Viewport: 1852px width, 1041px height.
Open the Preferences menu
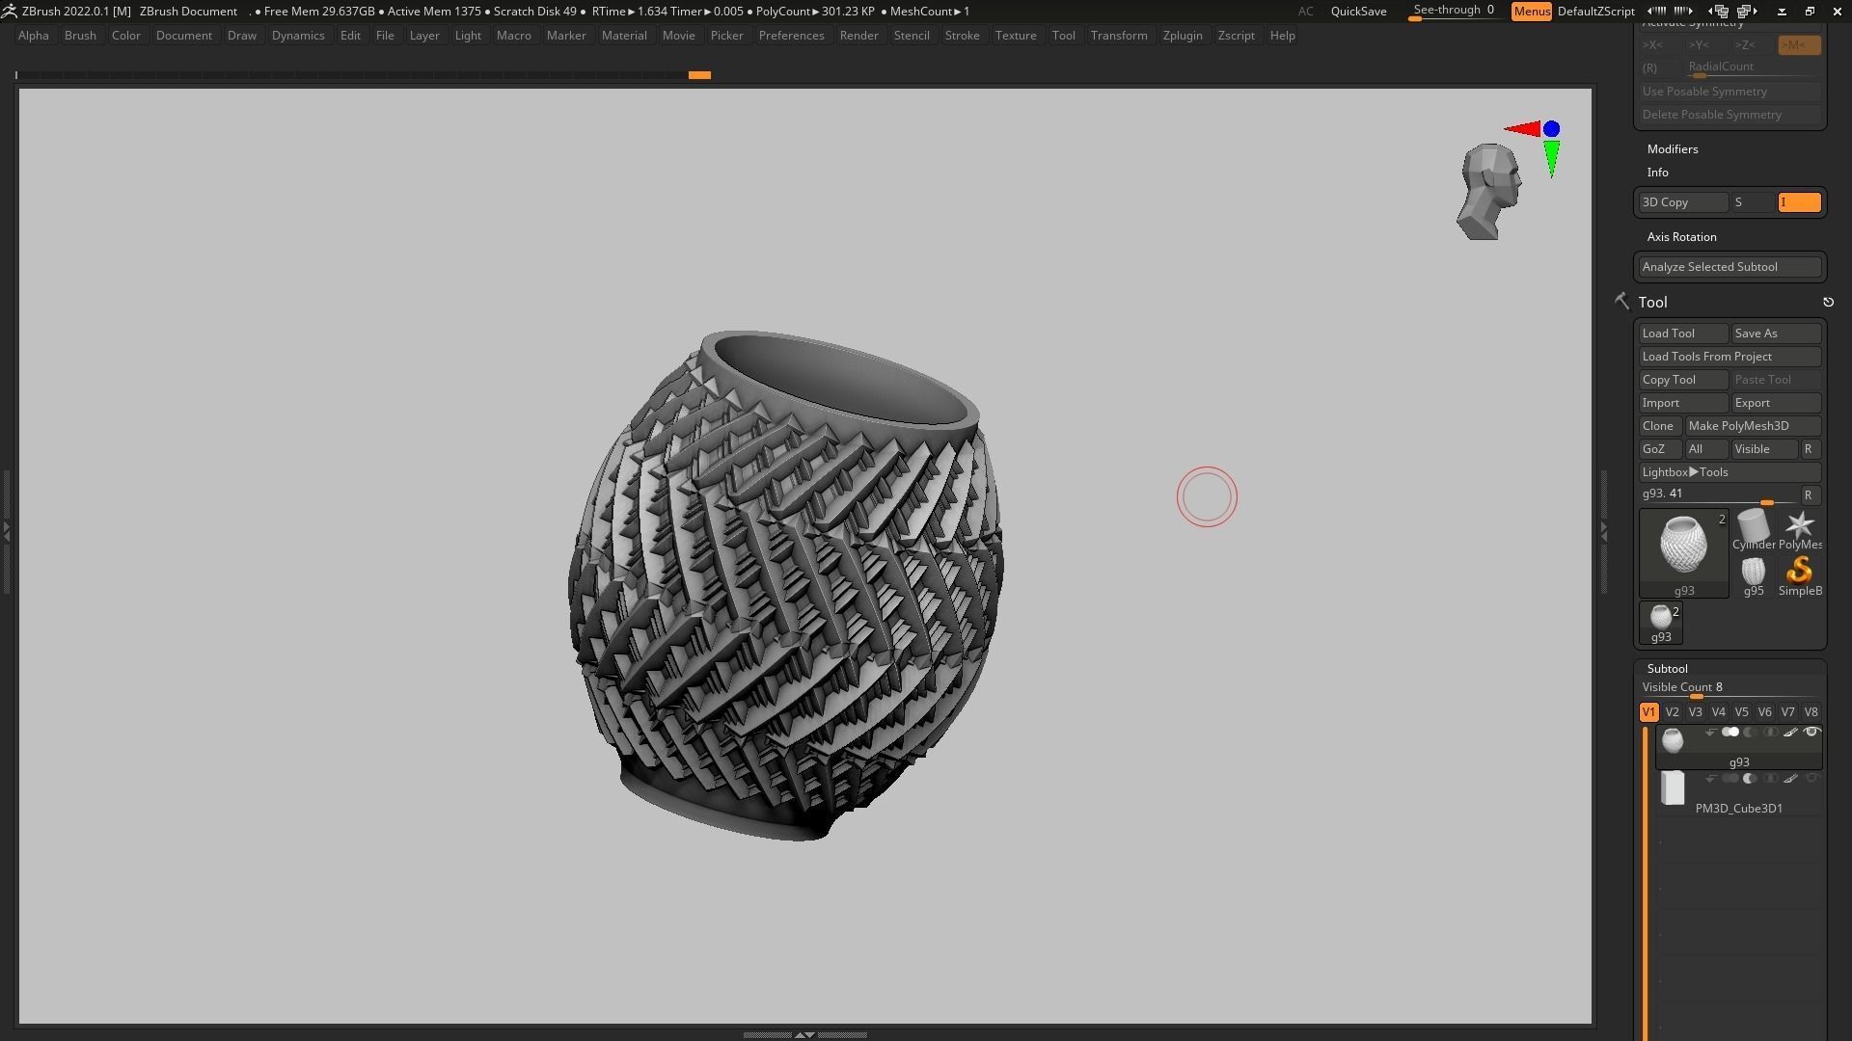[x=791, y=36]
